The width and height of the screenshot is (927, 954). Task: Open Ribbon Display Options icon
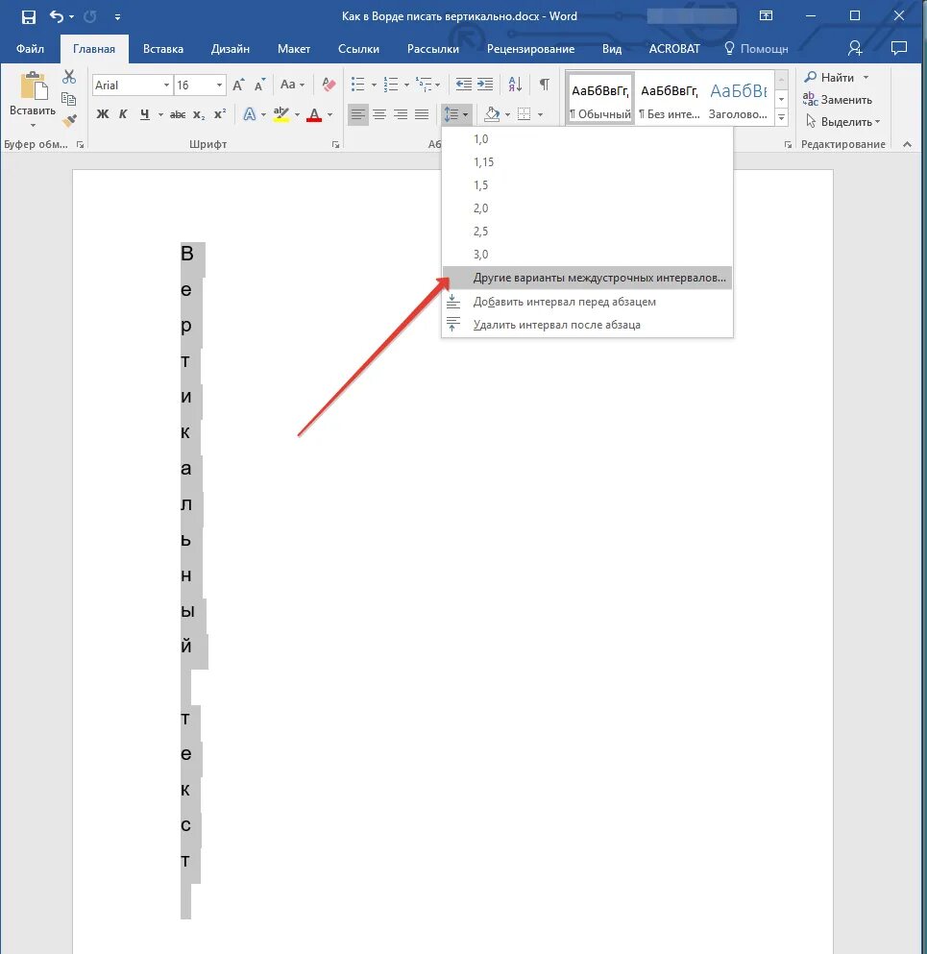pos(766,15)
